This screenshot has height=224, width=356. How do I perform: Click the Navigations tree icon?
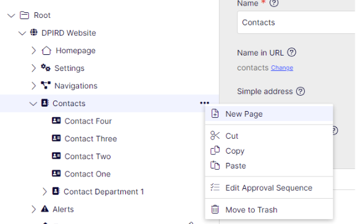(x=46, y=85)
